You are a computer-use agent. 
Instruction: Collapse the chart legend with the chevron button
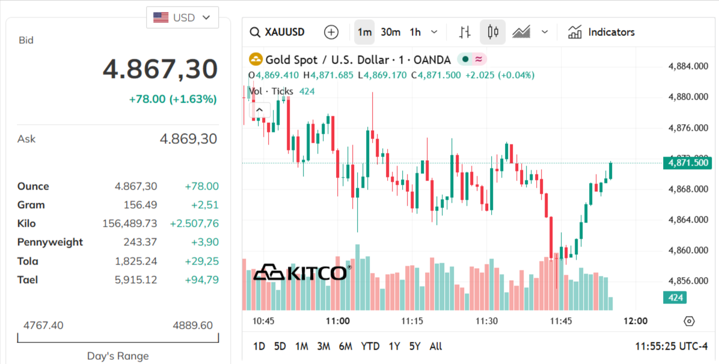click(x=259, y=110)
